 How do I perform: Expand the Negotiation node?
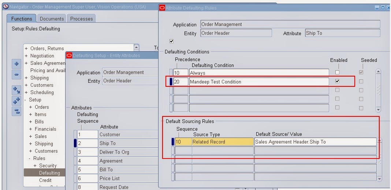click(x=26, y=56)
